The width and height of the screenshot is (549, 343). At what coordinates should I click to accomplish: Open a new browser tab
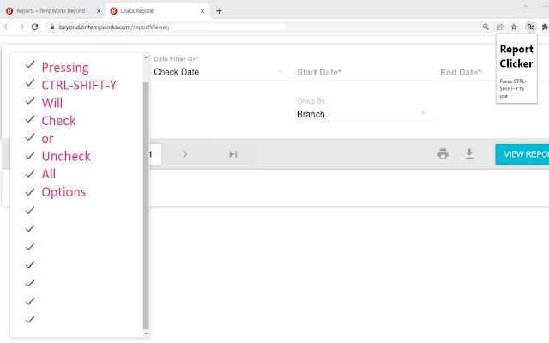pyautogui.click(x=220, y=11)
